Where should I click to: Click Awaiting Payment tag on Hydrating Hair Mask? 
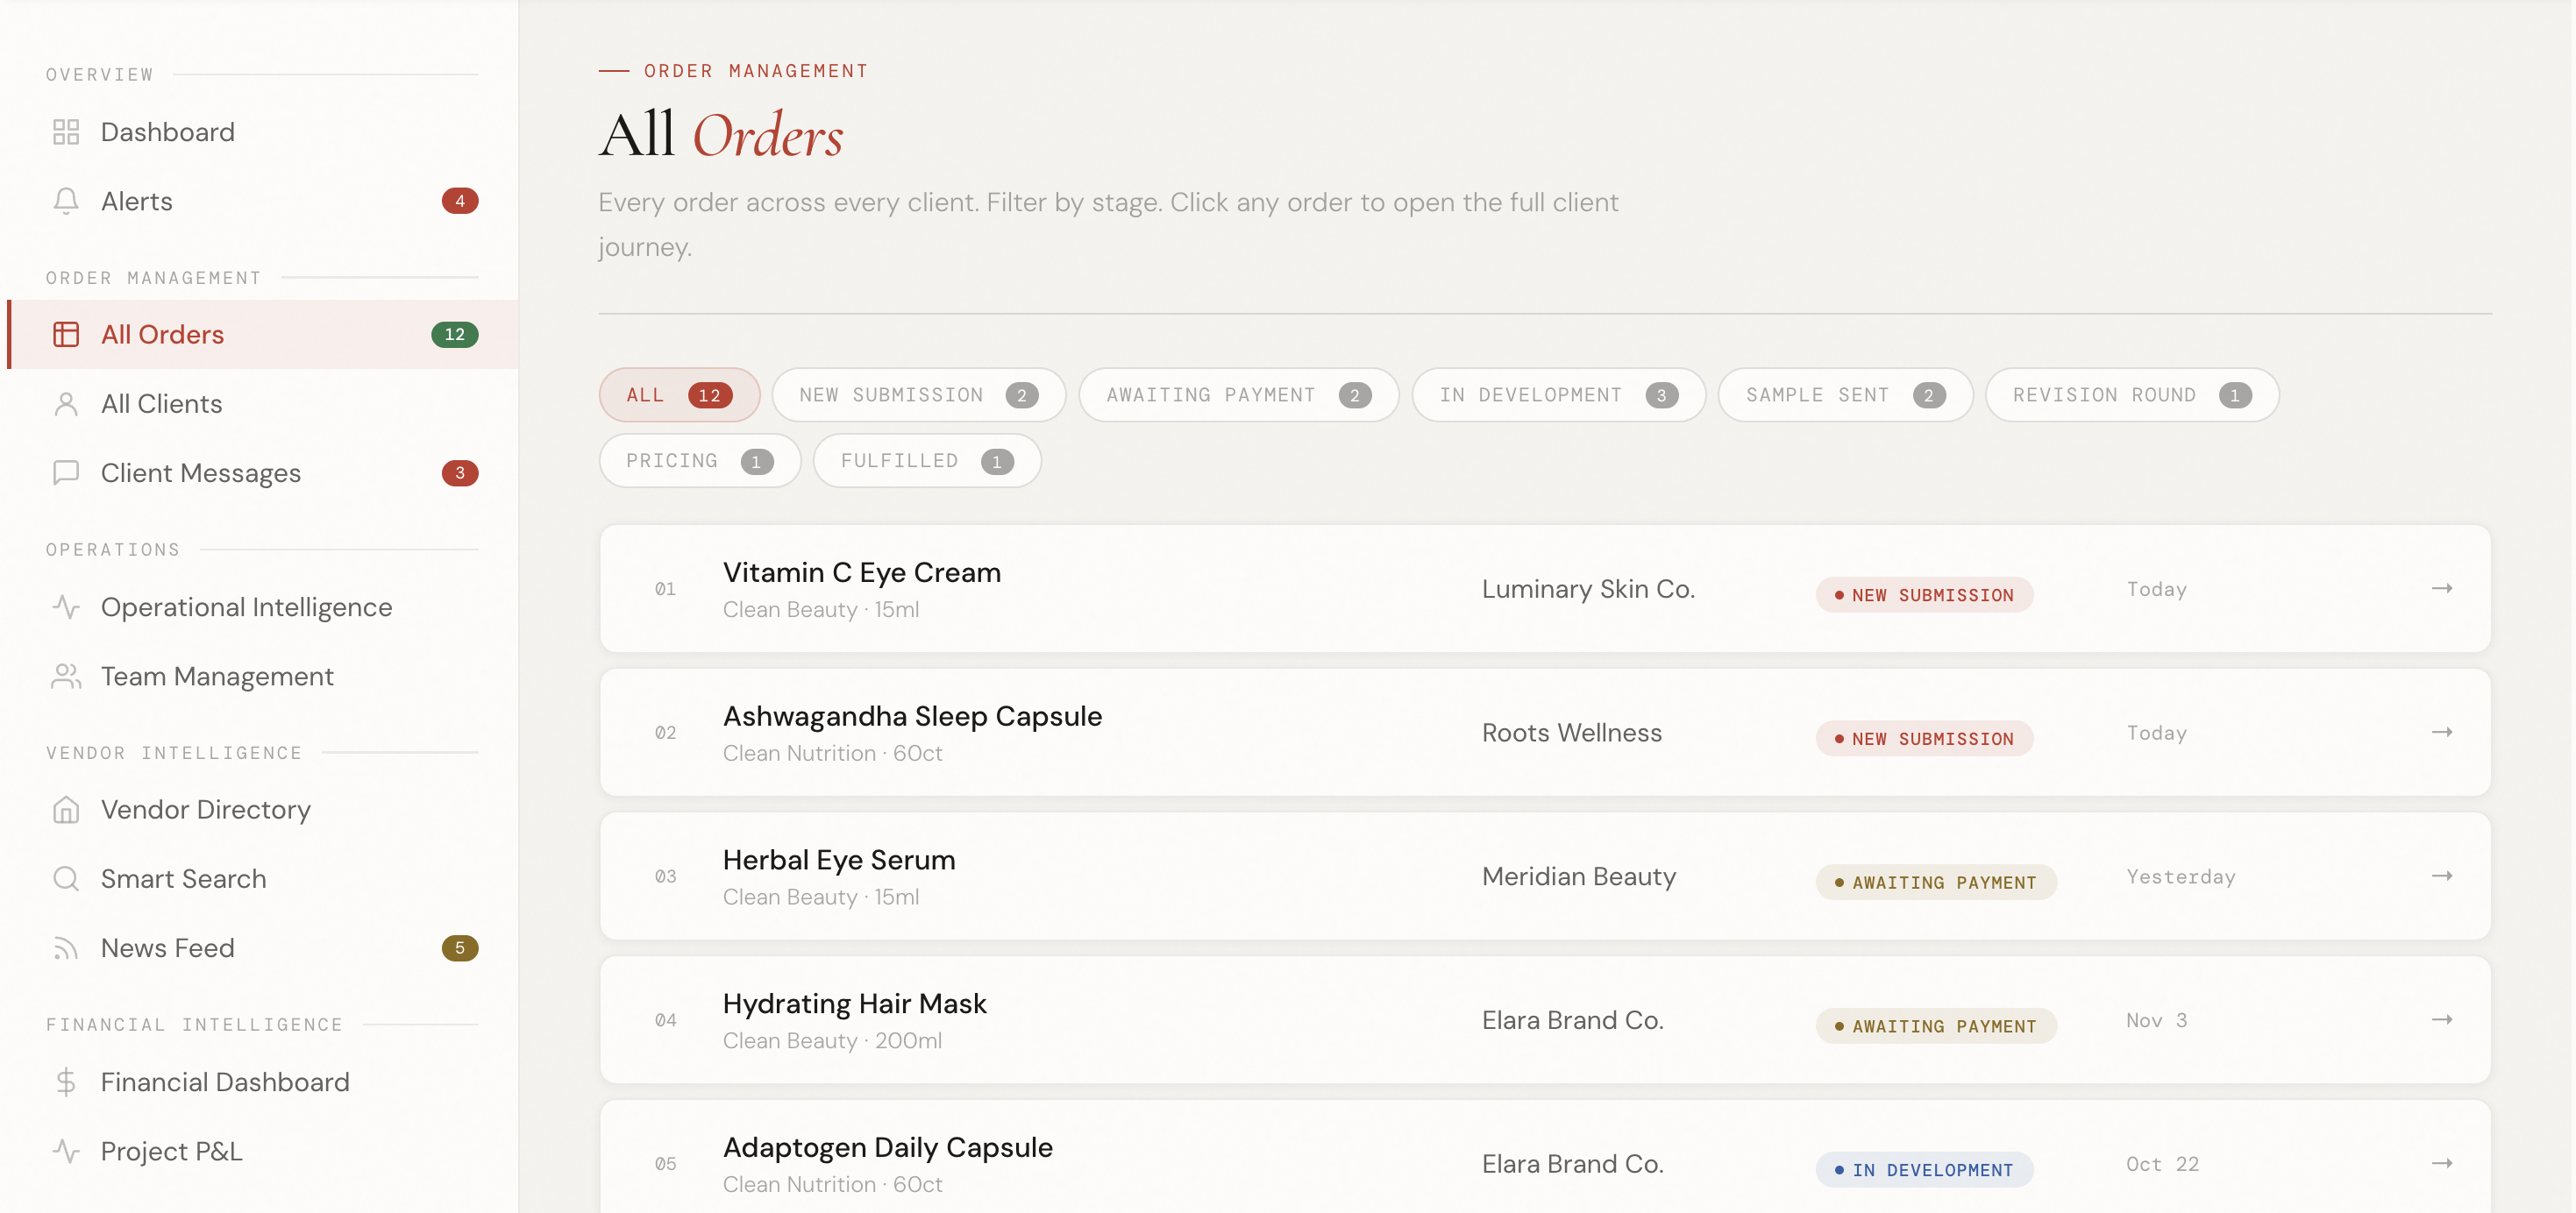coord(1936,1026)
